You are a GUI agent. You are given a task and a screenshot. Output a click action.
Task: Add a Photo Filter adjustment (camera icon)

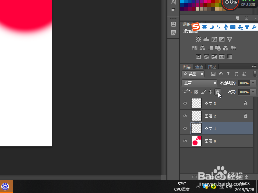click(218, 48)
